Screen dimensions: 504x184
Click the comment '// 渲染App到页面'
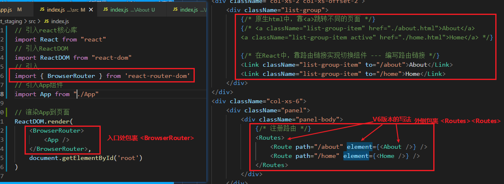[42, 112]
